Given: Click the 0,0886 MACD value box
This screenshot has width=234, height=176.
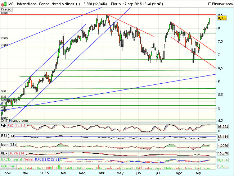Looking at the screenshot, I should pyautogui.click(x=223, y=160).
